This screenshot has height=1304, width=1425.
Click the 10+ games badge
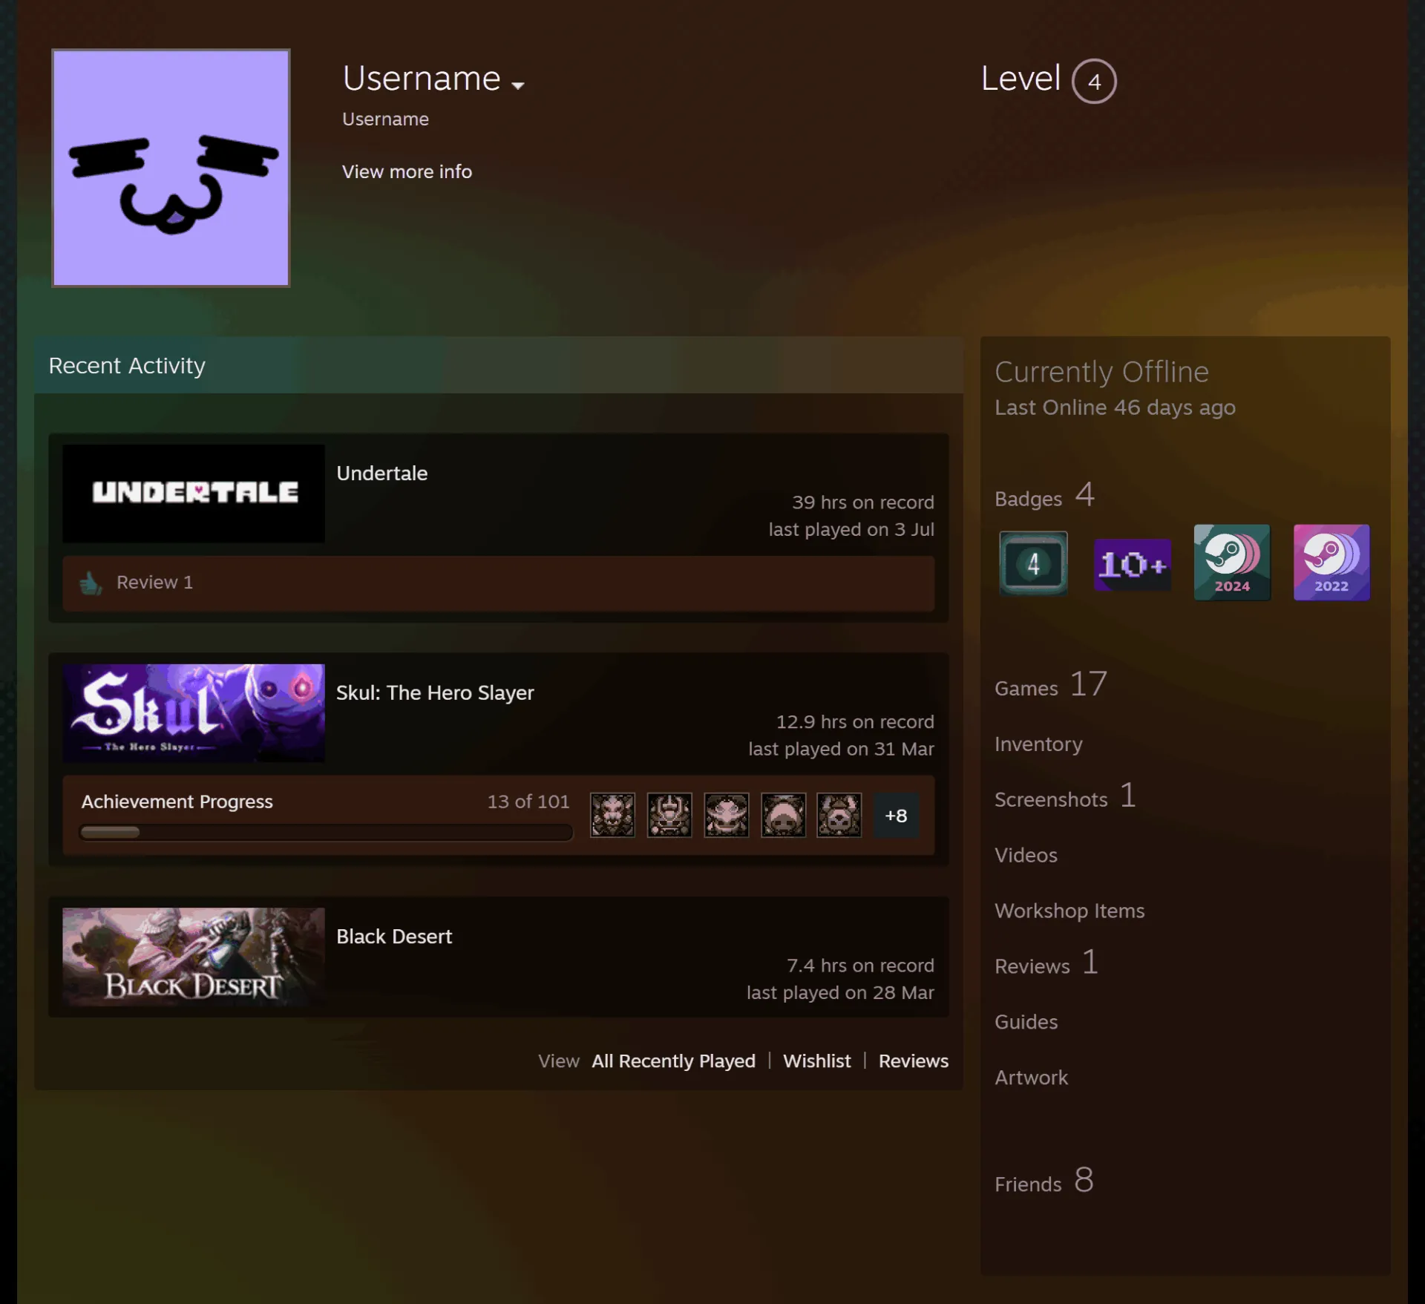[1133, 564]
